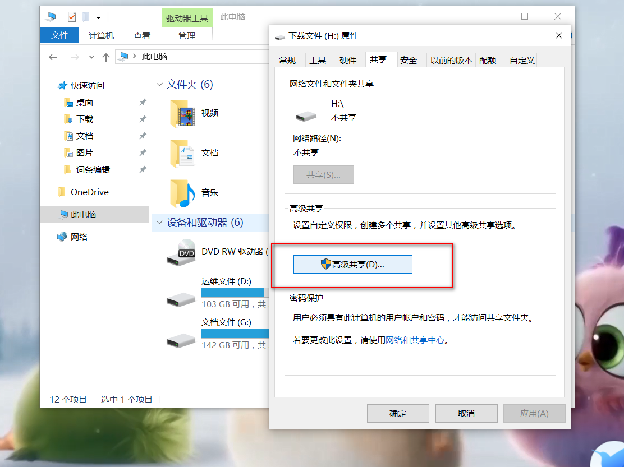Click the pin icon beside 词条编辑

(143, 170)
